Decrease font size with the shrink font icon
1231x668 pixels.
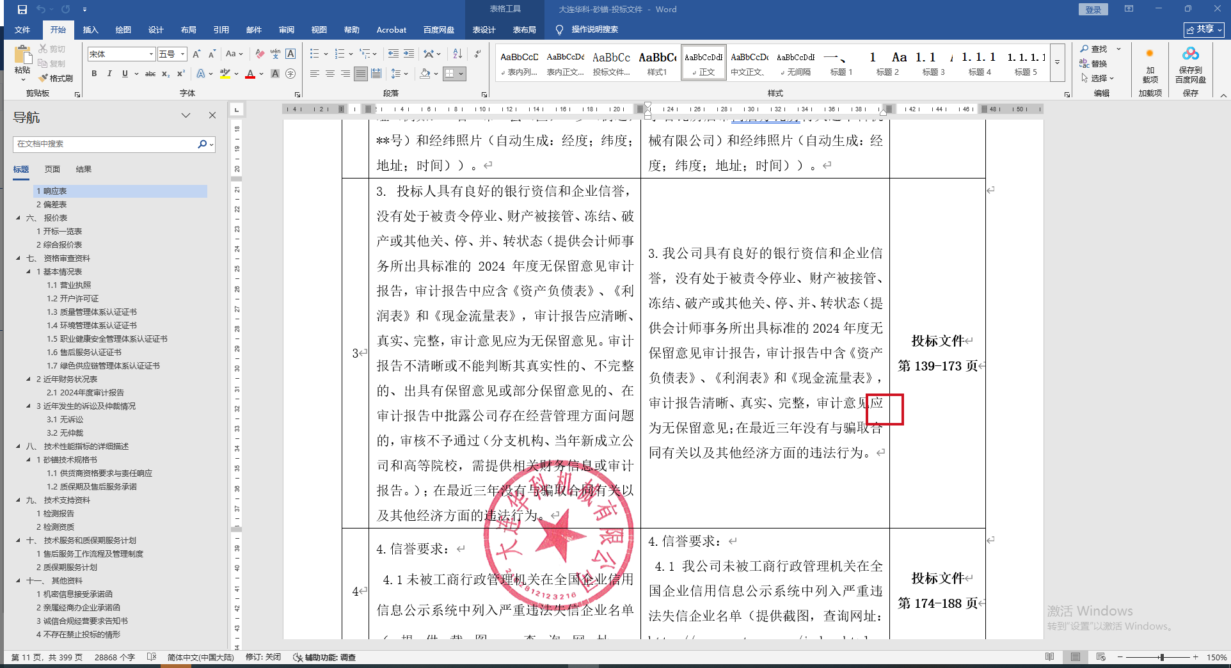210,54
